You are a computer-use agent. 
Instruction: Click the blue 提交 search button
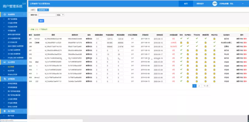click(41, 21)
